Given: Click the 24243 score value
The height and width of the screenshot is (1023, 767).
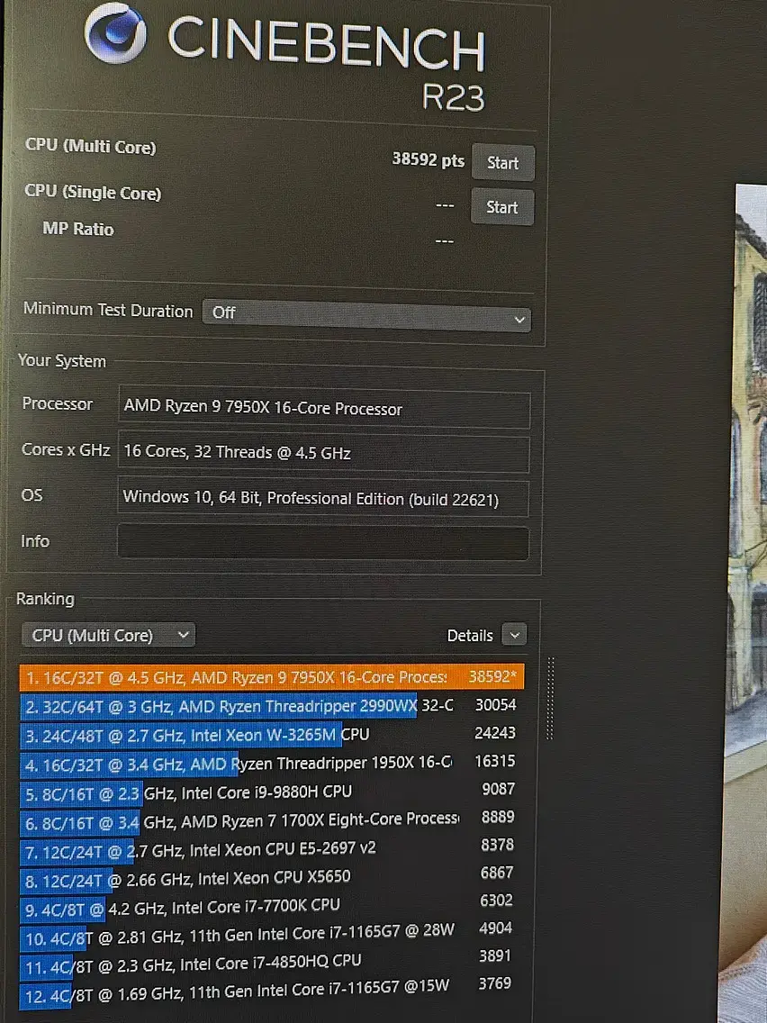Looking at the screenshot, I should coord(495,733).
